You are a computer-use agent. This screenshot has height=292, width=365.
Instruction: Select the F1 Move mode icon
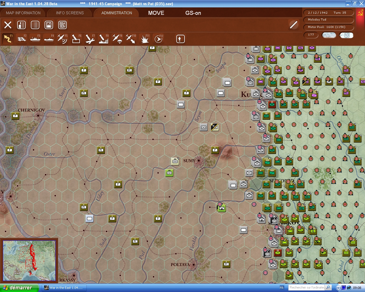coord(8,39)
